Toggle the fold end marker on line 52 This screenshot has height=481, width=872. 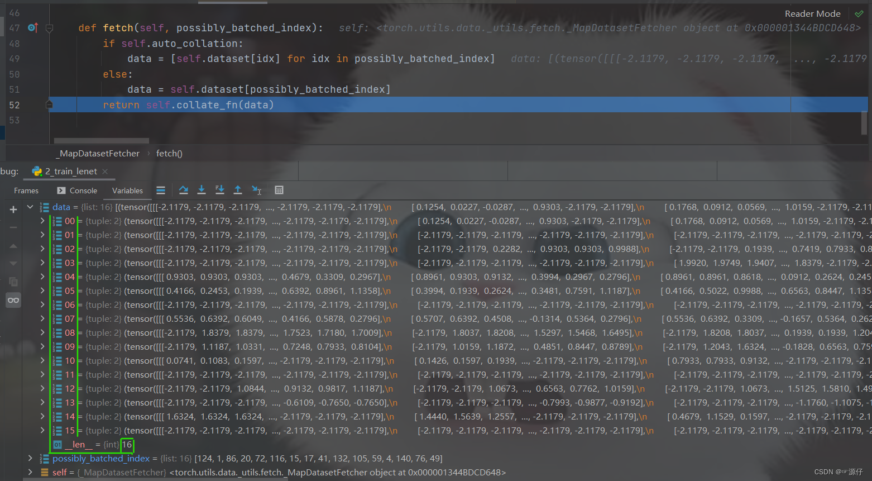(49, 104)
